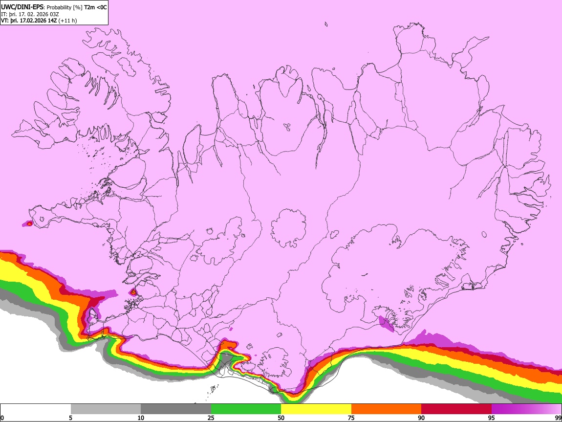The height and width of the screenshot is (422, 562).
Task: Click the legend tick label '95'
Action: click(x=491, y=418)
